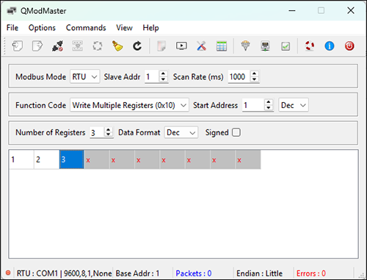Screen dimensions: 367x280
Task: Open the File menu
Action: pos(12,28)
